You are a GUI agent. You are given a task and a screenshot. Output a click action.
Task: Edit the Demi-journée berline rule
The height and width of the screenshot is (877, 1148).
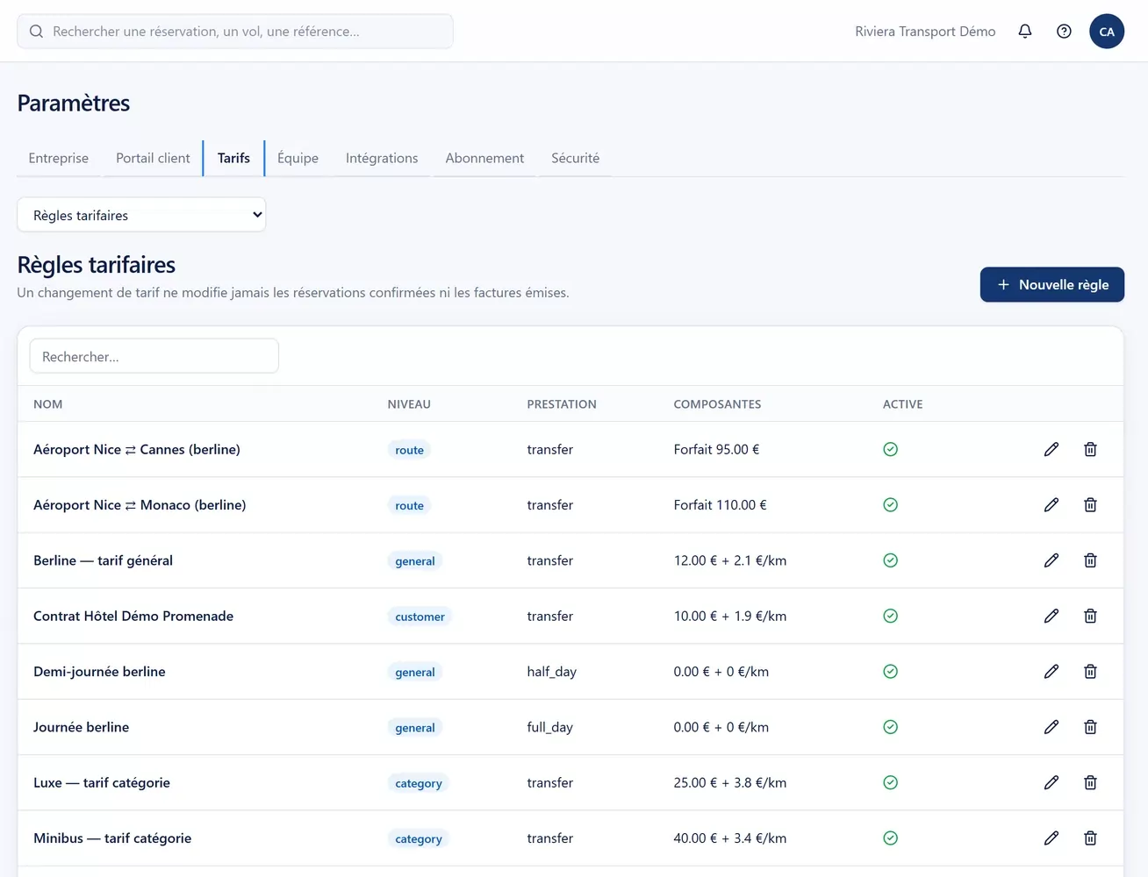pos(1051,671)
